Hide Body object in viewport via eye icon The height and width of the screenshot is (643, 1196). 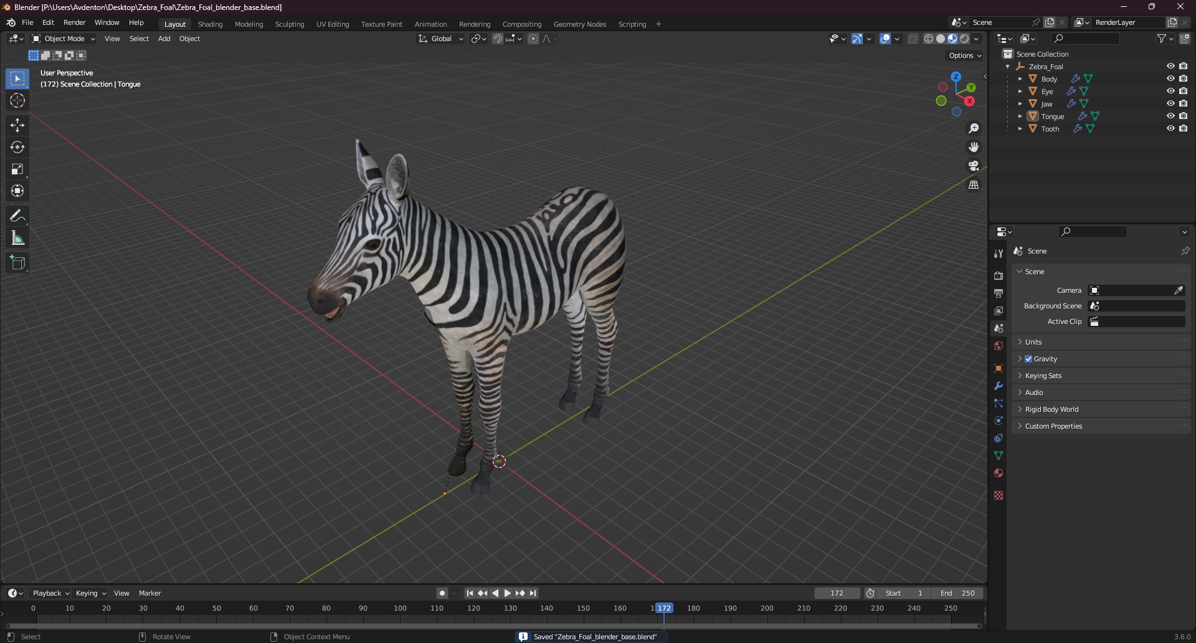(1170, 79)
